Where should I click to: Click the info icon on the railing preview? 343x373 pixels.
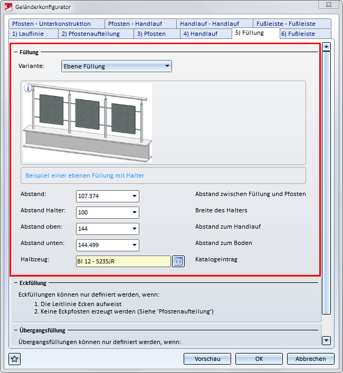tap(28, 88)
